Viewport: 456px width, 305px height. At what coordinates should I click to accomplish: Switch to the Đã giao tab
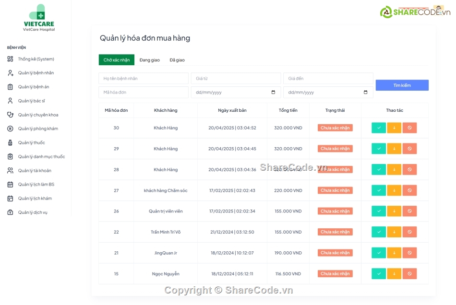click(177, 59)
